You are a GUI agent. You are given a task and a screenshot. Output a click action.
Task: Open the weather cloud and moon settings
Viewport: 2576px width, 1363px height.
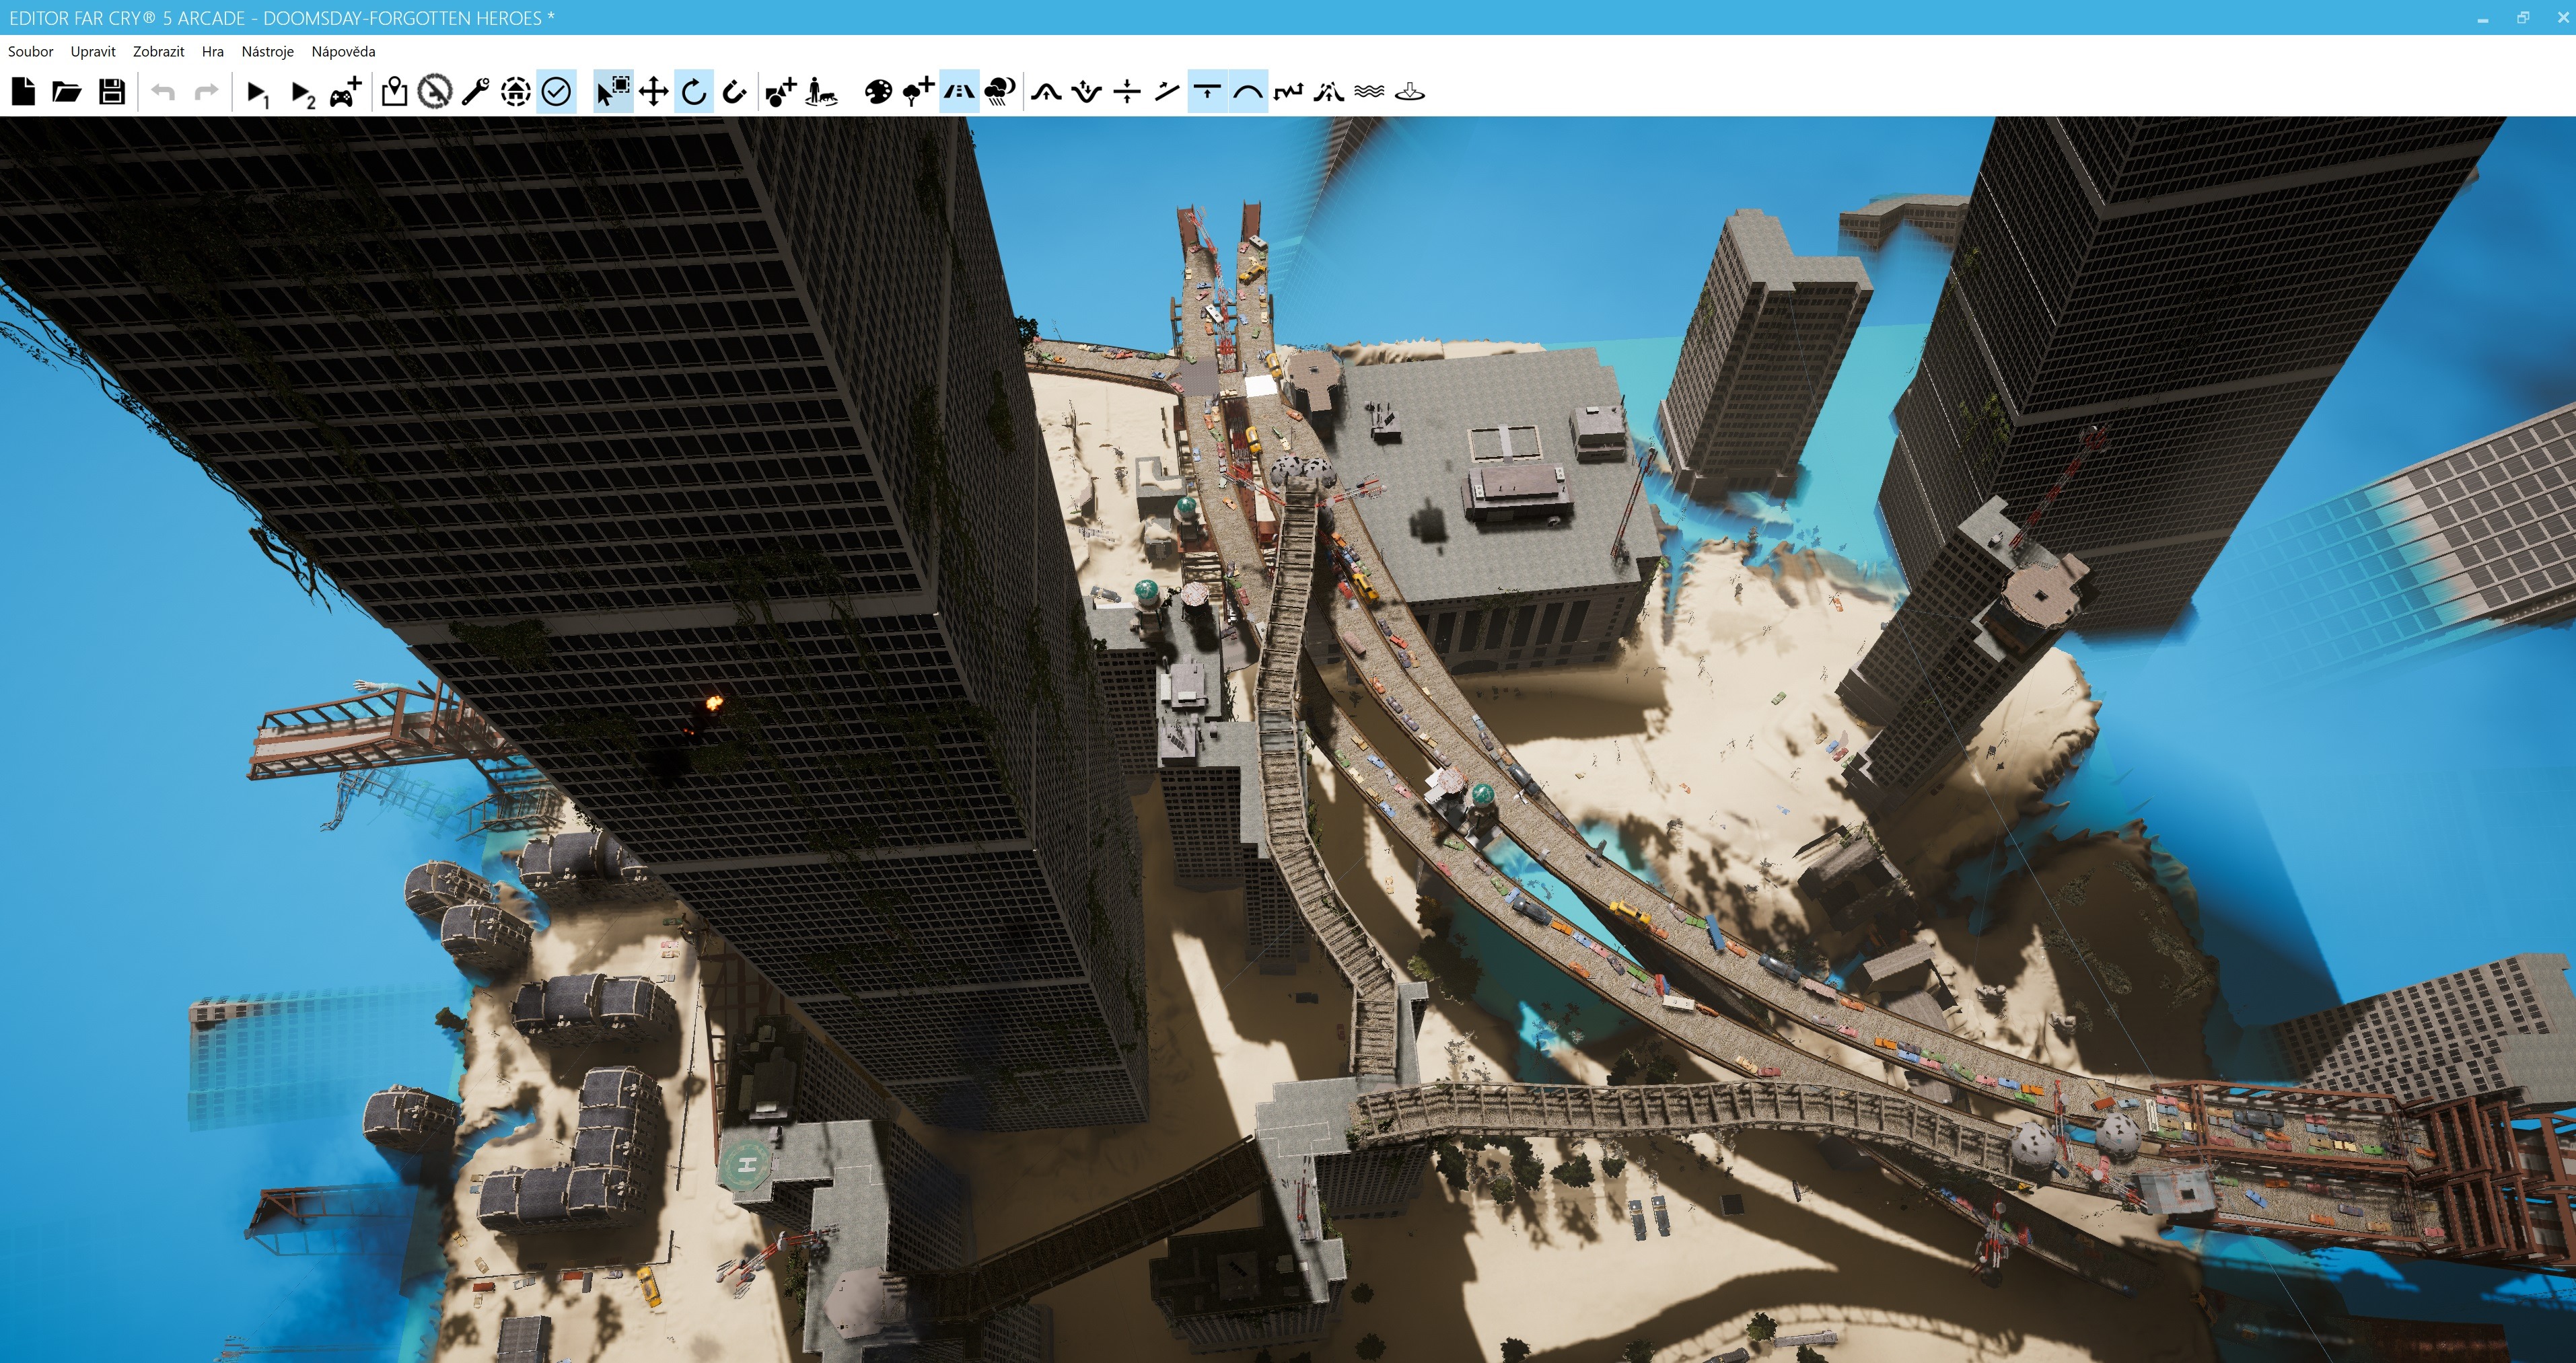[1000, 92]
